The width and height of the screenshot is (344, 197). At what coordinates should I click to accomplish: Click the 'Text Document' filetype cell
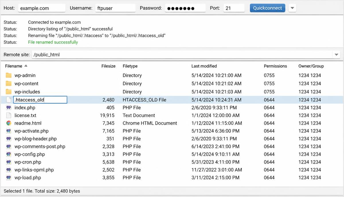coord(139,115)
